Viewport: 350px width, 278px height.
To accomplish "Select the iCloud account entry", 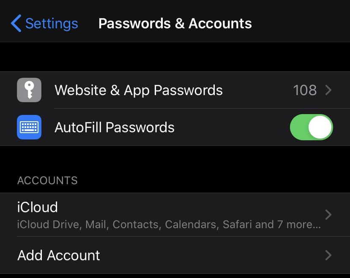I will click(x=38, y=207).
